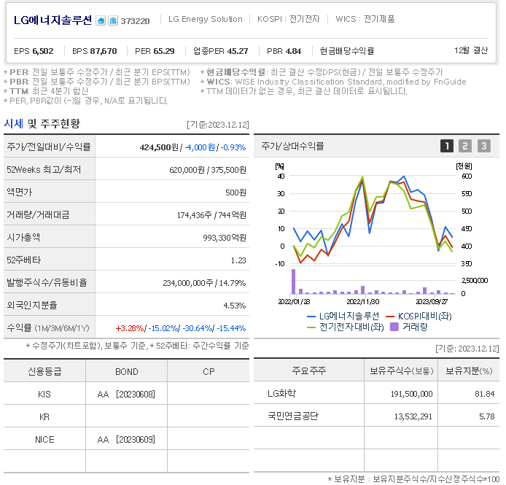Click 주가/상대수익률 chart title

pos(292,147)
